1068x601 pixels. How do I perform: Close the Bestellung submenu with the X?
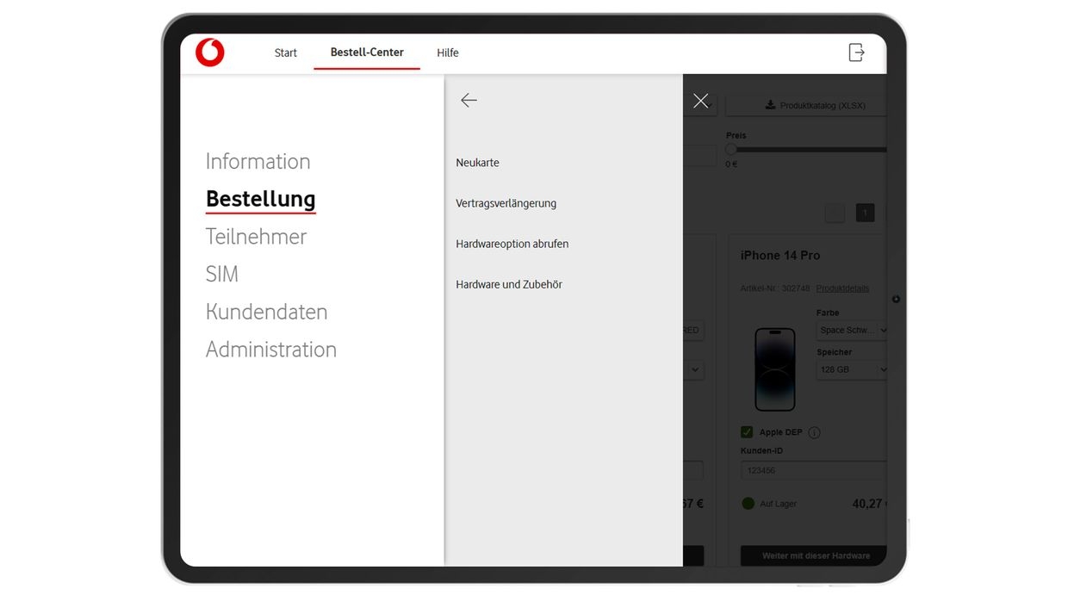tap(700, 101)
